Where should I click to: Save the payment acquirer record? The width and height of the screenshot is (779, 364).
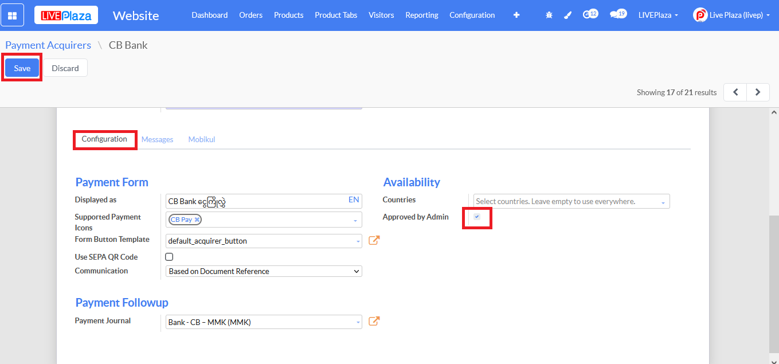click(x=22, y=68)
